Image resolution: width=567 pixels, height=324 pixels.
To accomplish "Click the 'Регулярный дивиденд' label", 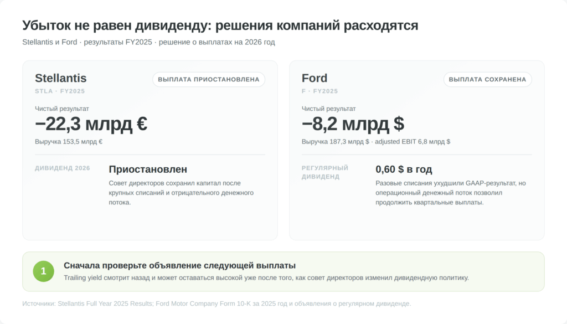I will pyautogui.click(x=325, y=172).
